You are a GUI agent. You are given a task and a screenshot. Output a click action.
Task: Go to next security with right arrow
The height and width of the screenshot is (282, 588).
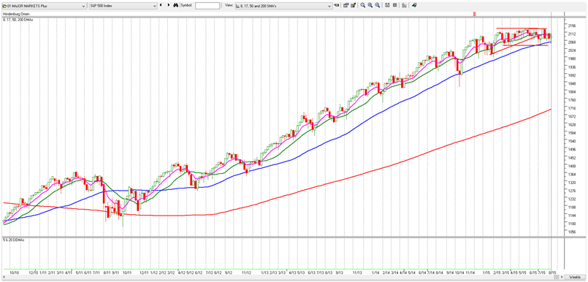[169, 5]
